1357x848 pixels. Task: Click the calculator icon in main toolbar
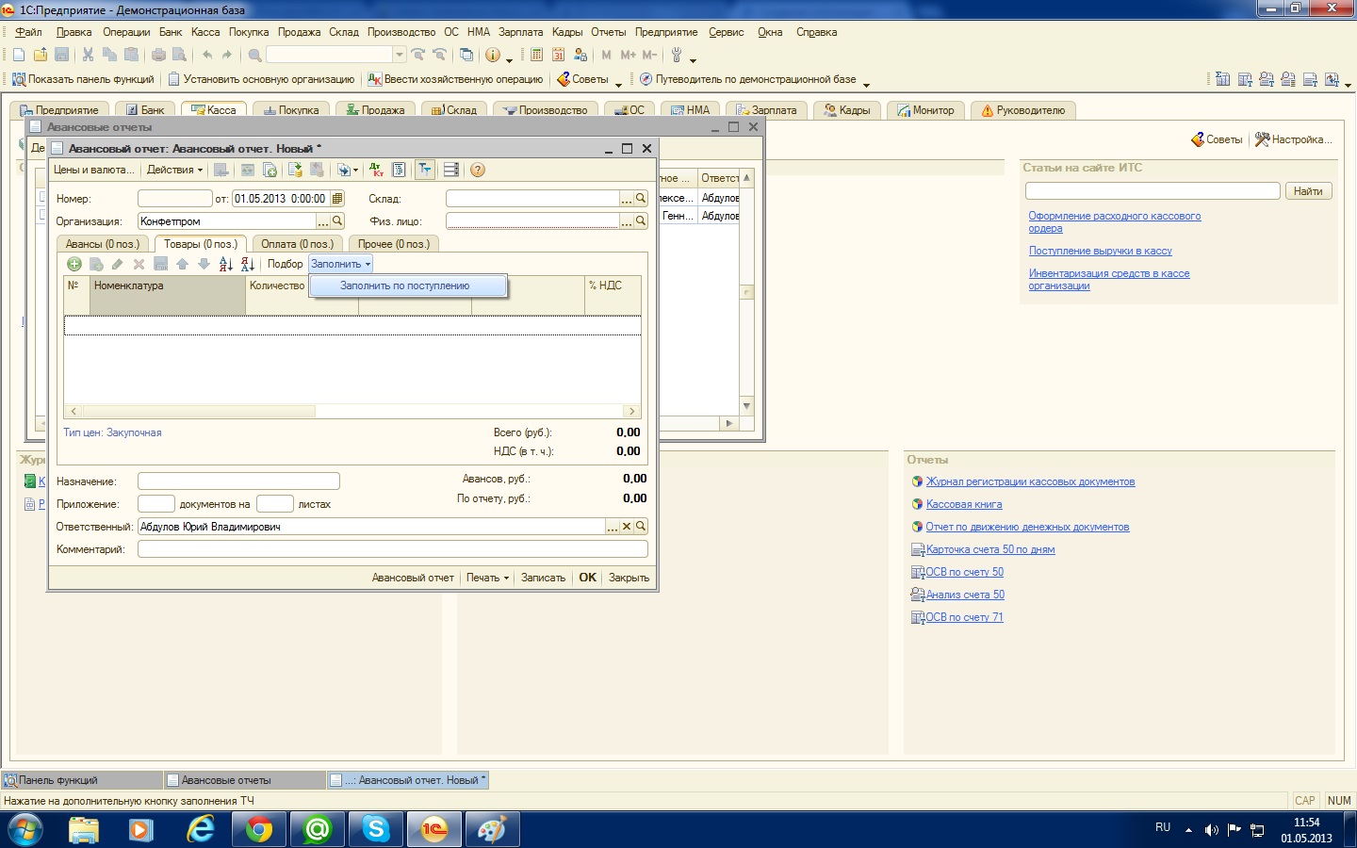[536, 55]
